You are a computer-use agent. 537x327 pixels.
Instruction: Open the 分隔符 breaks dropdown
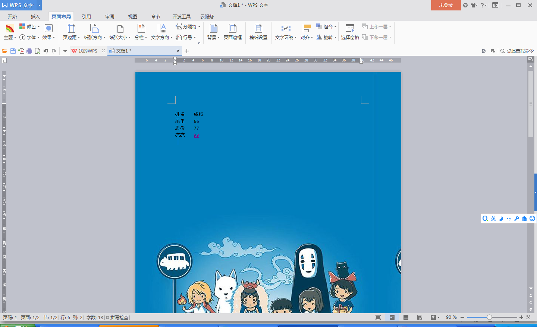click(188, 26)
